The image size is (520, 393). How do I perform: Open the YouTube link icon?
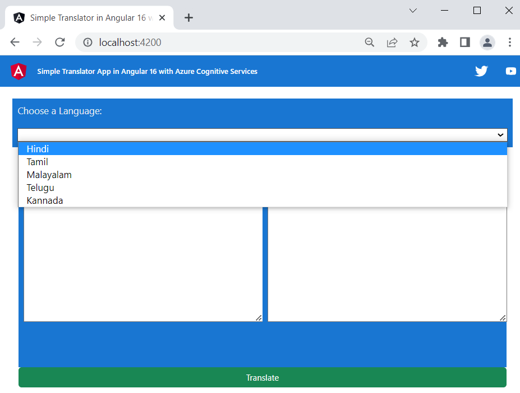(510, 71)
